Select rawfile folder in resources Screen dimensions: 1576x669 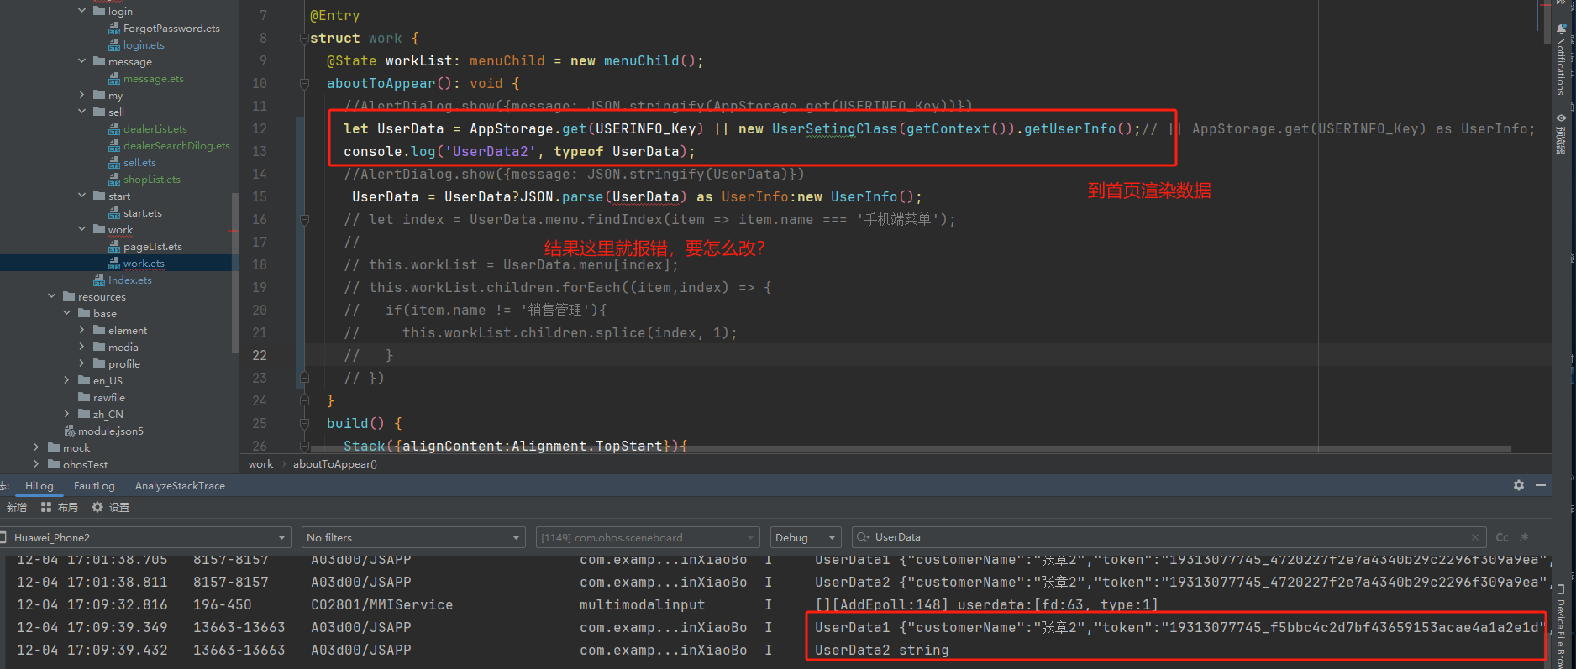pos(108,398)
